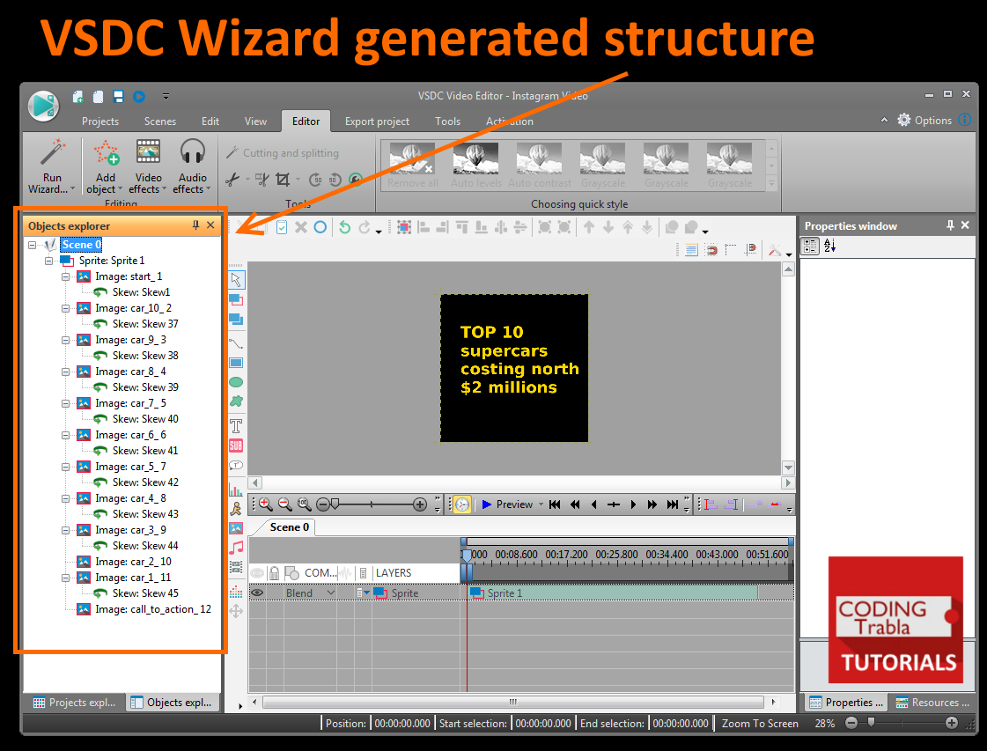Viewport: 987px width, 751px height.
Task: Toggle lock icon in layers header
Action: click(x=275, y=573)
